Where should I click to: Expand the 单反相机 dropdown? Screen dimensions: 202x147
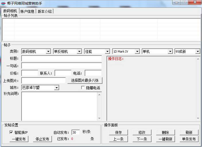[x=67, y=51]
